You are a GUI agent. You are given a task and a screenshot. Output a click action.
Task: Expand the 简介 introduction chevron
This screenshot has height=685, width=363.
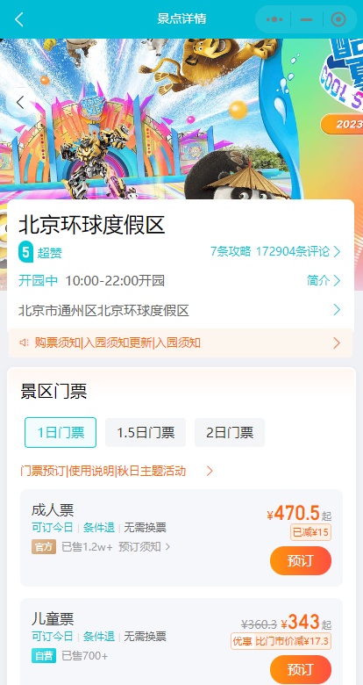[x=337, y=280]
